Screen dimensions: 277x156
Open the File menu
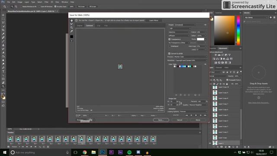(9, 2)
